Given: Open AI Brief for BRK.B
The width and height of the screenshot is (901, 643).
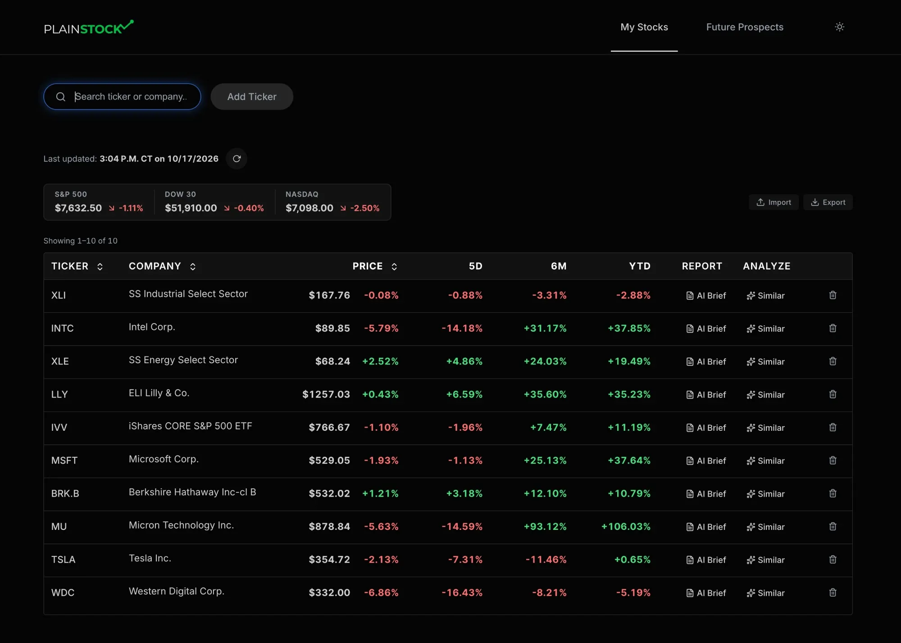Looking at the screenshot, I should (706, 494).
